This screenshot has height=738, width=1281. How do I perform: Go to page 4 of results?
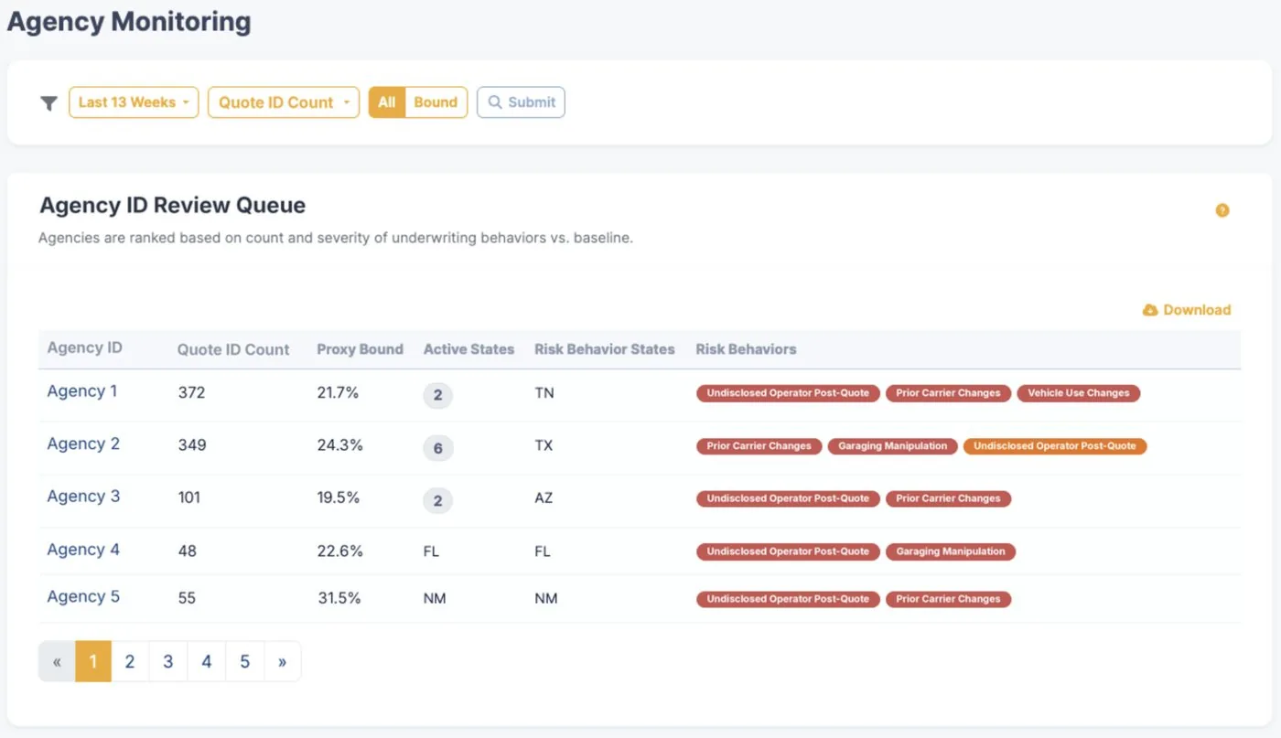click(207, 661)
